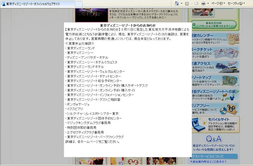
Task: Click ・東京ディズニーリゾート・チケットセンター entry
Action: click(93, 76)
